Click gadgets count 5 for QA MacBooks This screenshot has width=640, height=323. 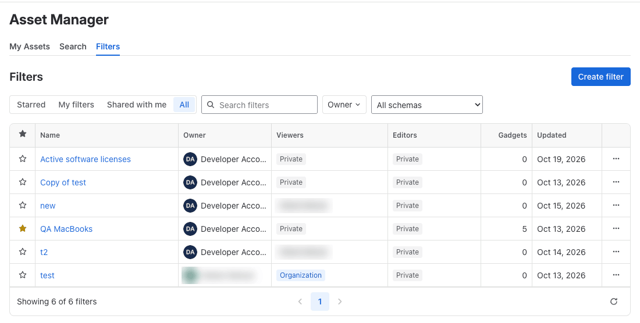[x=524, y=229]
